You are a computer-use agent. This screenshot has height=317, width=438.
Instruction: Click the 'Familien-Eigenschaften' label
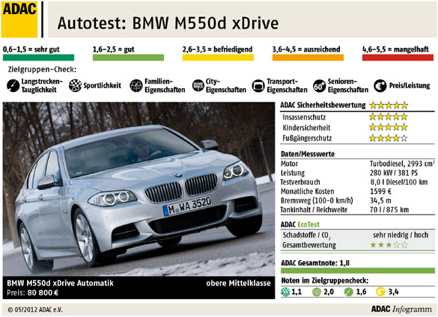165,85
